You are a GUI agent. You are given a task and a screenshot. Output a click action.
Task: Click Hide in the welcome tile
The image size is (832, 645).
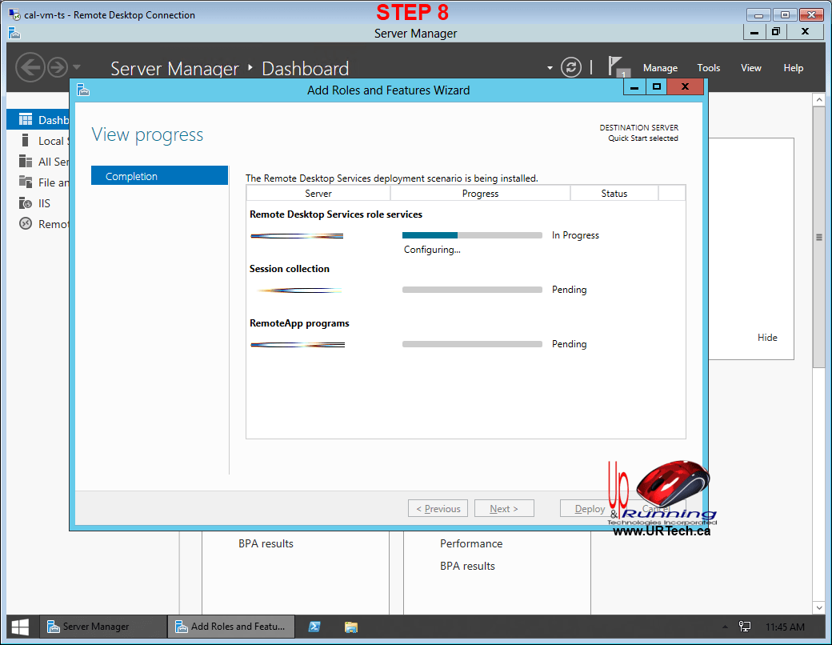coord(766,338)
